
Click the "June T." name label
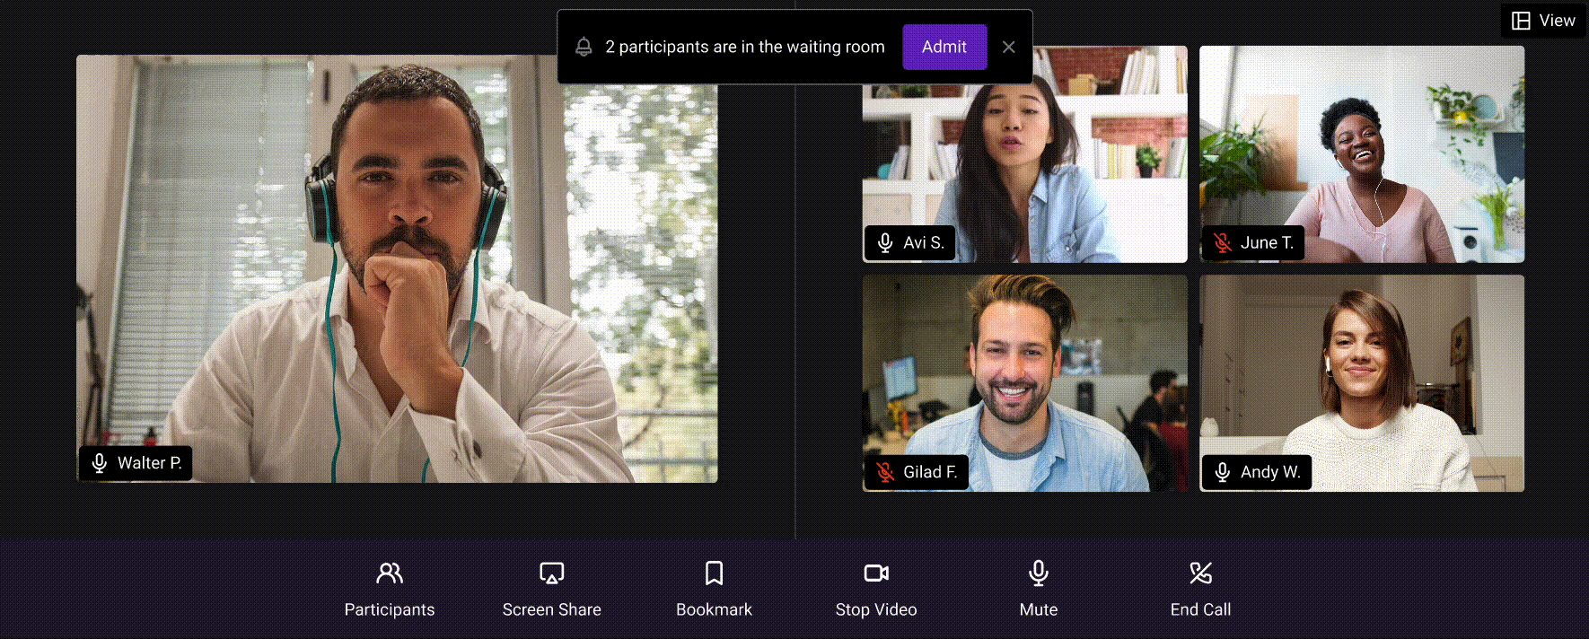1267,243
